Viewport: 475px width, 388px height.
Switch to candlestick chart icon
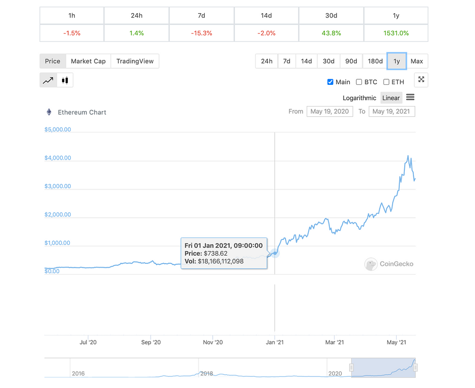click(65, 80)
